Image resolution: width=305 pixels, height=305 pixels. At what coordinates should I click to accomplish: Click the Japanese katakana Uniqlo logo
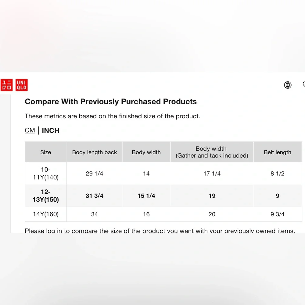click(6, 85)
